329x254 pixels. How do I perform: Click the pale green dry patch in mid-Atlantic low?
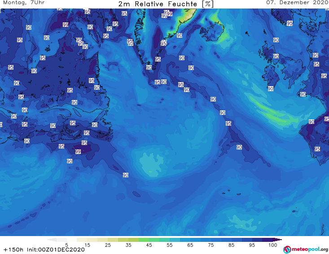click(151, 165)
